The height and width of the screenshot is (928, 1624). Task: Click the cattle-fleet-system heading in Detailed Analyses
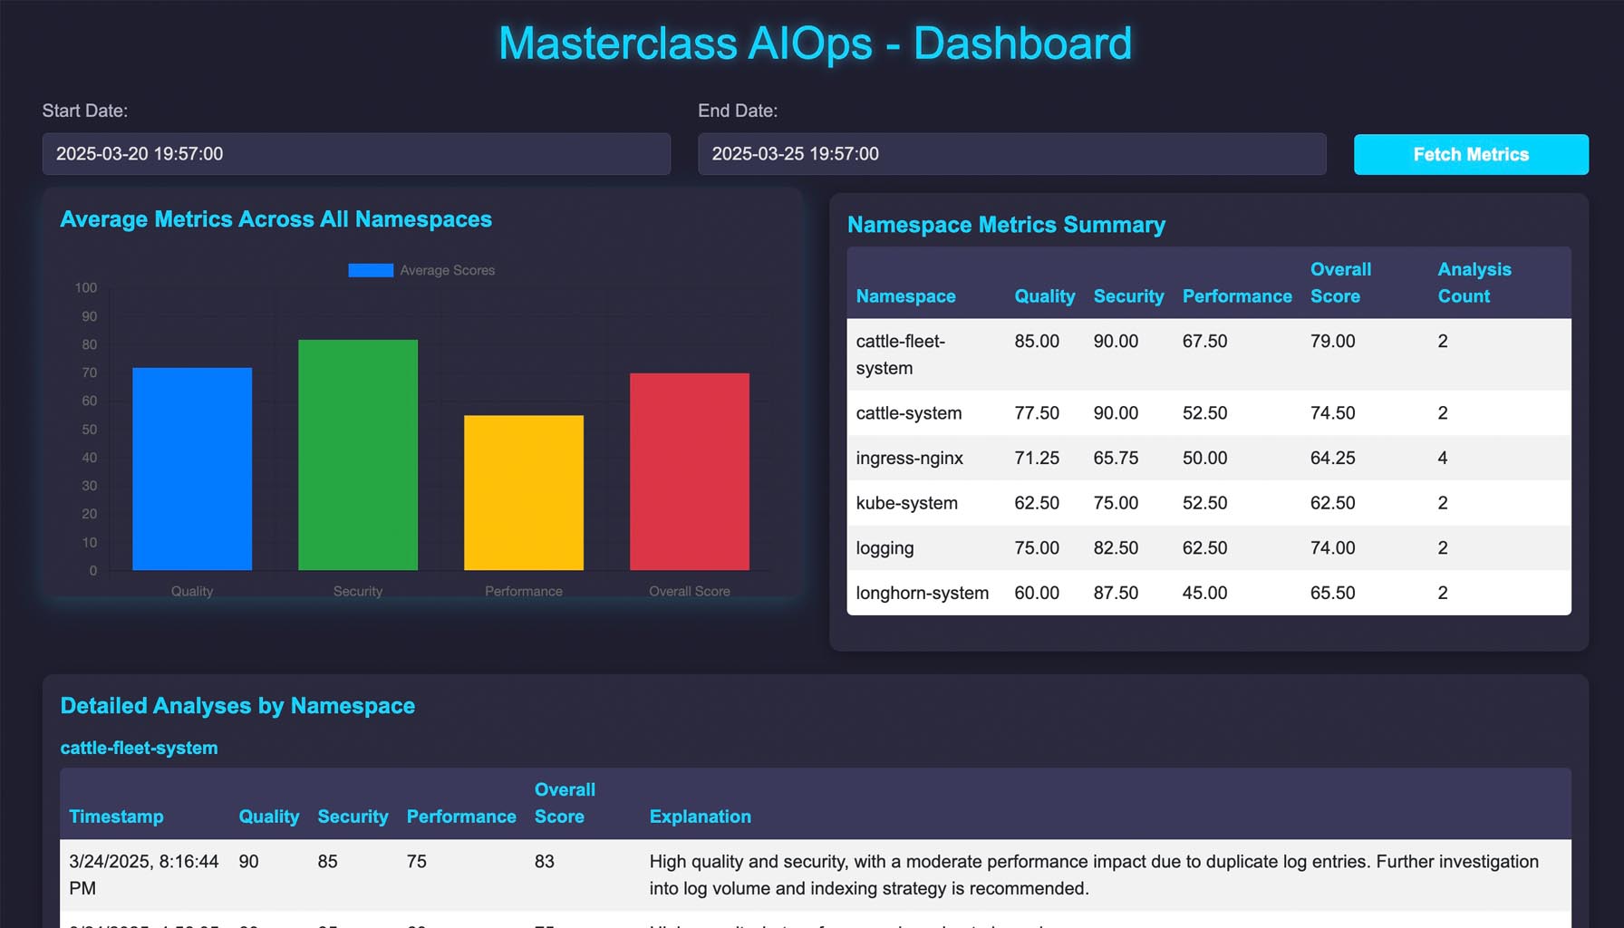click(139, 748)
